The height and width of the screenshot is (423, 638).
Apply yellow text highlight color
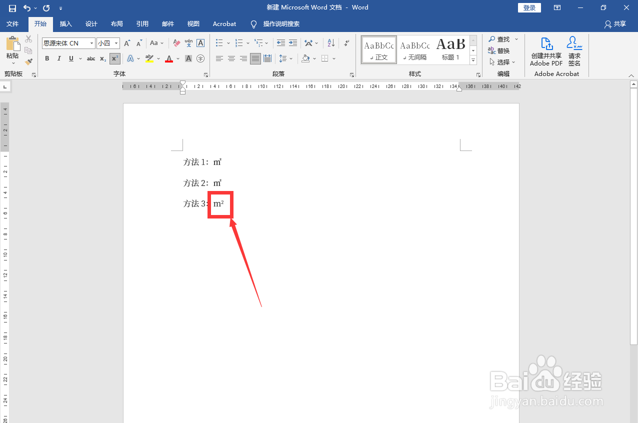coord(149,58)
